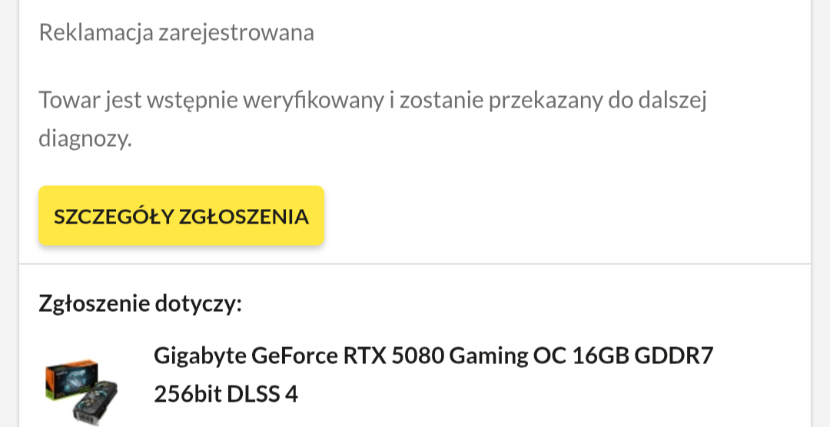The height and width of the screenshot is (427, 830).
Task: Click the word "Gigabyte" in product name
Action: point(200,356)
